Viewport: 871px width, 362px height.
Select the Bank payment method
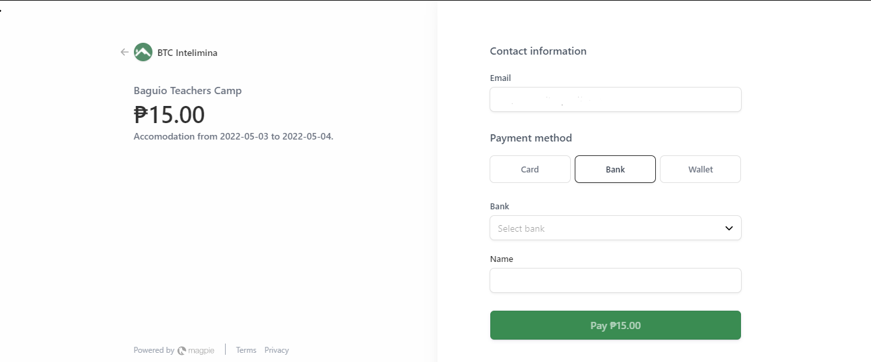point(615,169)
